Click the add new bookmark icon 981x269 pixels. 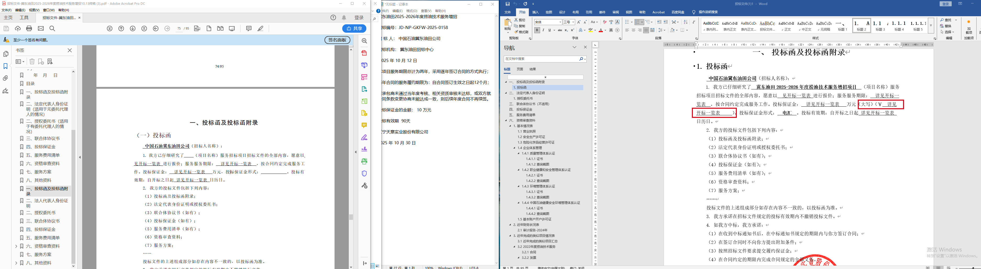tap(41, 62)
